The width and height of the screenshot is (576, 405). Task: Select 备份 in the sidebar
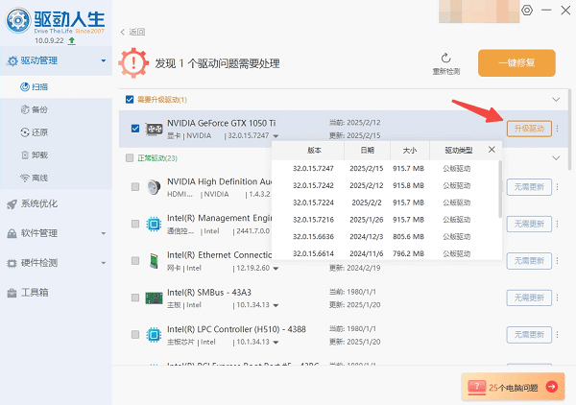[x=39, y=108]
